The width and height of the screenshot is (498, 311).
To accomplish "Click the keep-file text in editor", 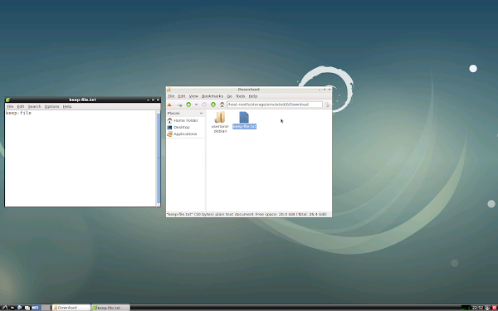I will (x=18, y=113).
